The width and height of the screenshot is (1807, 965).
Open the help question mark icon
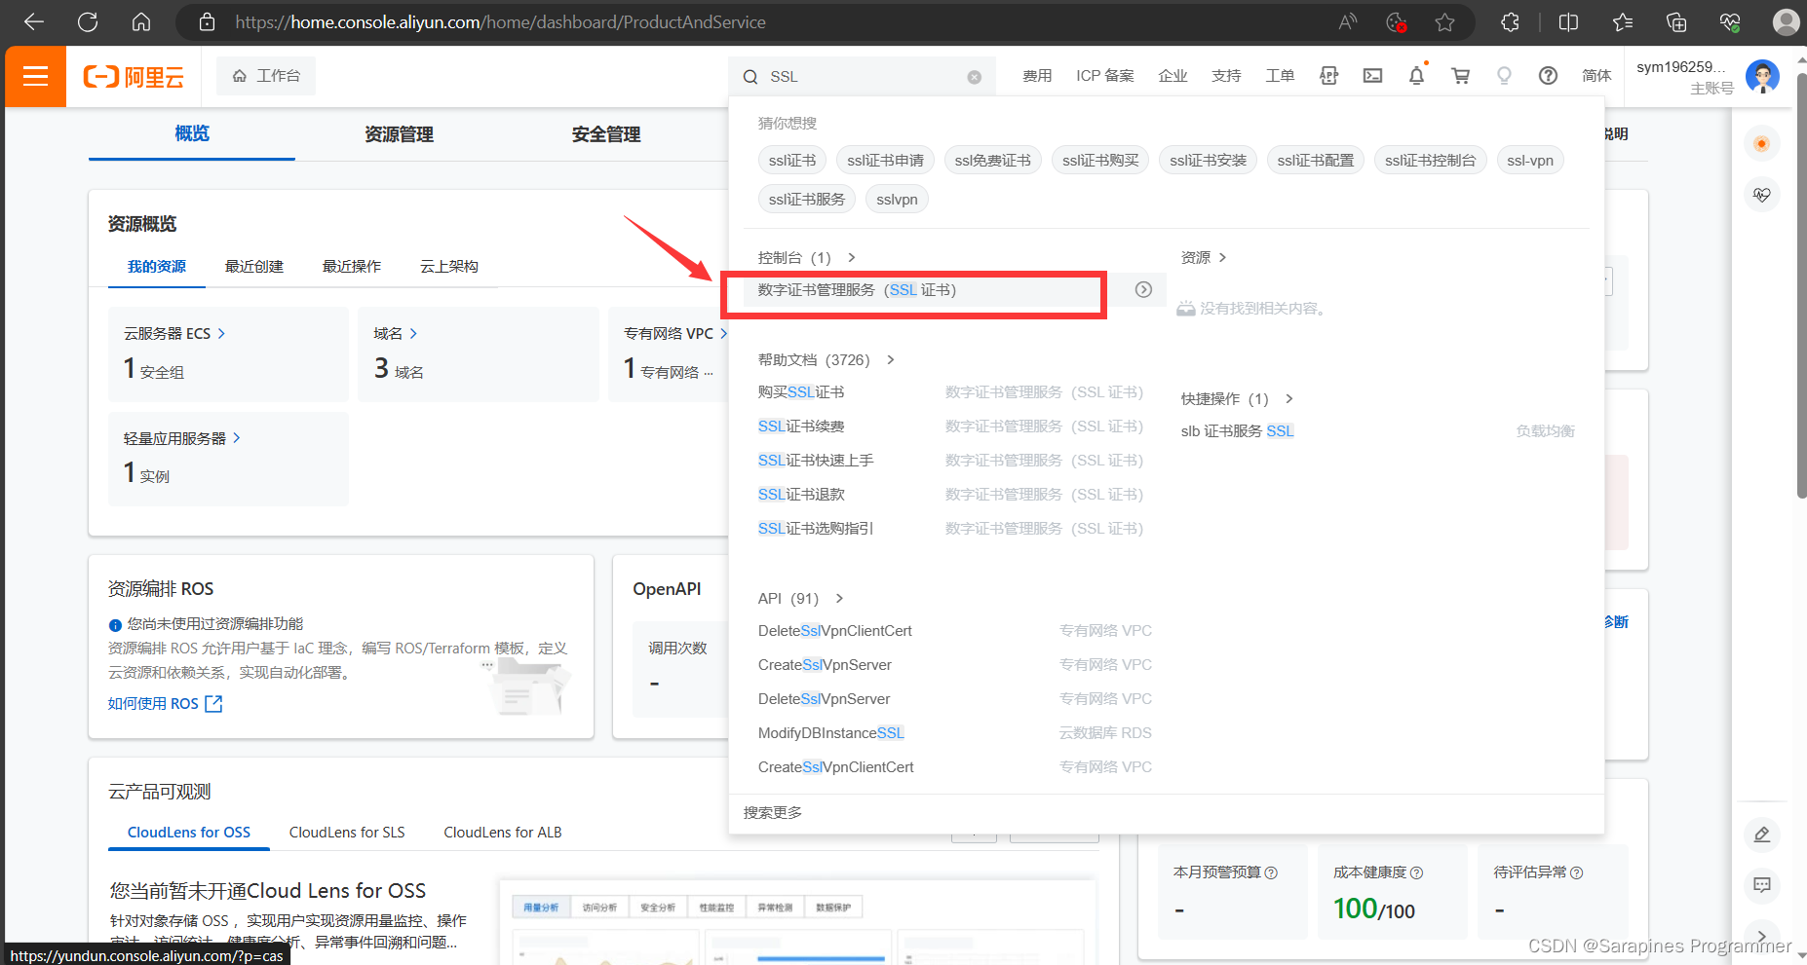pyautogui.click(x=1548, y=76)
